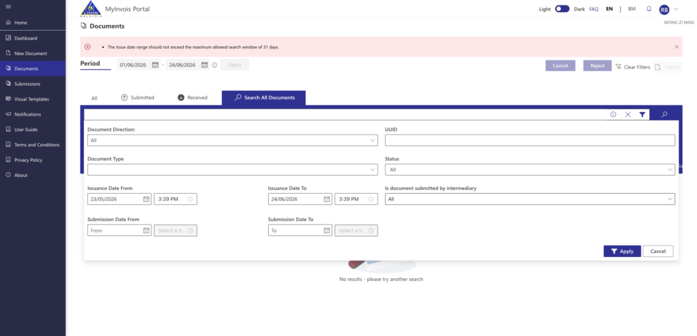697x336 pixels.
Task: Open Submission Date To calendar picker
Action: point(327,231)
